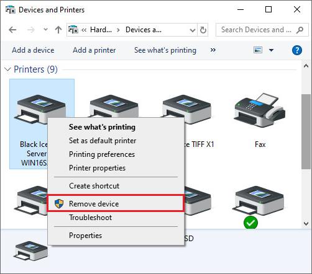Collapse the Printers (9) group

tap(7, 69)
